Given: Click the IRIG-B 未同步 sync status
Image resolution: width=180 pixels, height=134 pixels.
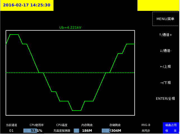Looking at the screenshot, I should (146, 131).
